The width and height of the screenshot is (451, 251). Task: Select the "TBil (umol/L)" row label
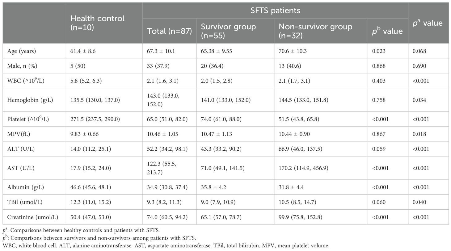(25, 202)
